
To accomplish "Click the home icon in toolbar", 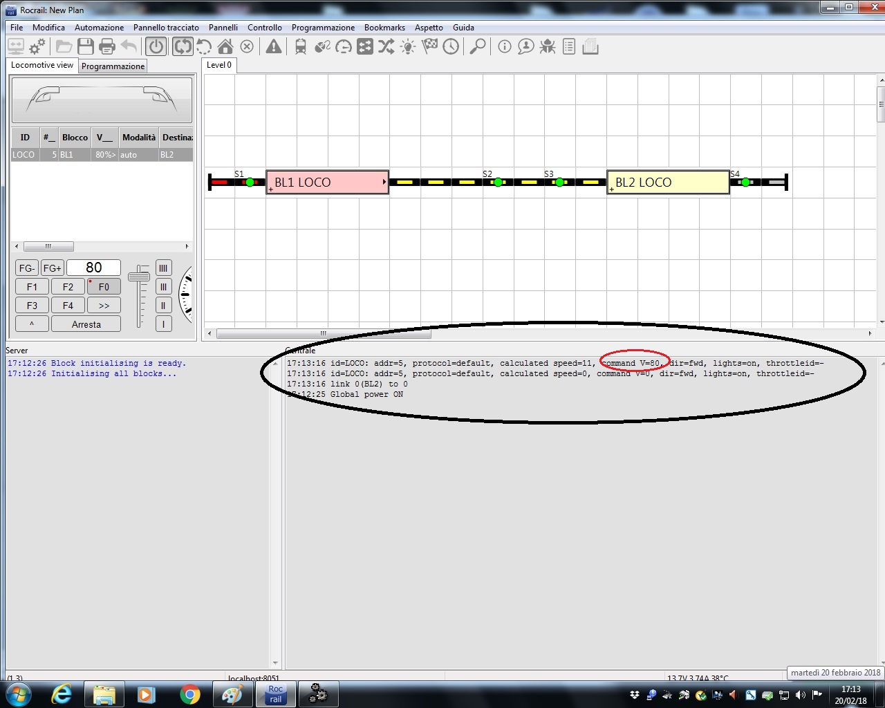I will 225,47.
